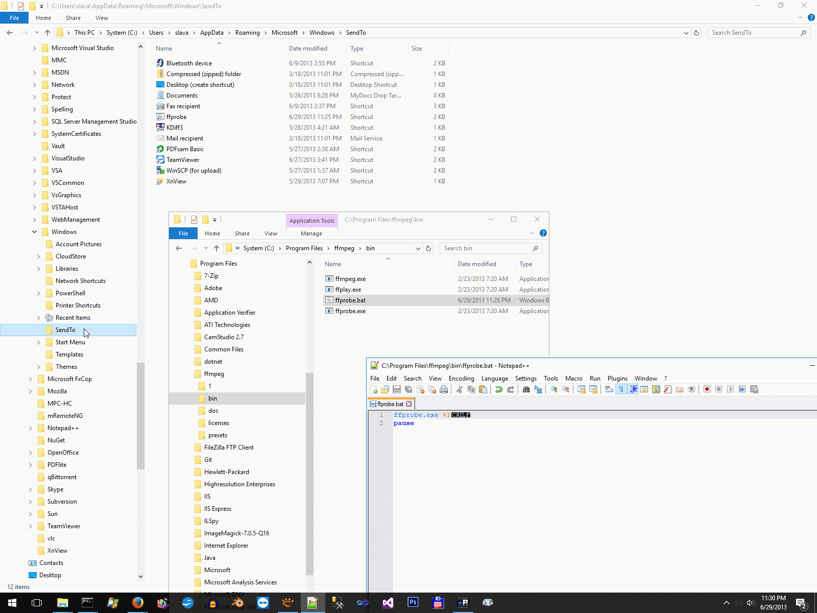
Task: Toggle the eye-shaped monitoring icon in Notepad++
Action: point(691,389)
